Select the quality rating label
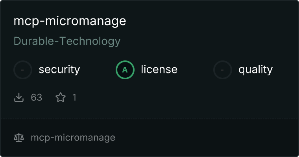Viewport: 299px width, 157px height. click(x=255, y=70)
